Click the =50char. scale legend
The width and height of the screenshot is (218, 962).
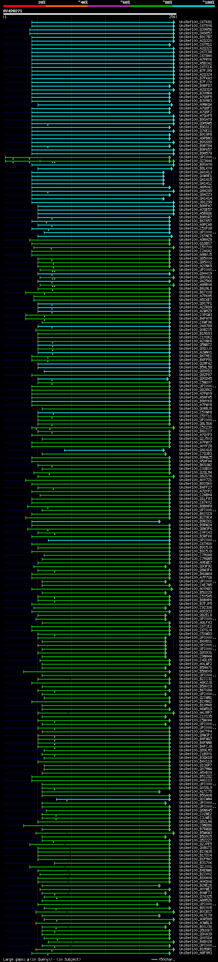click(162, 959)
